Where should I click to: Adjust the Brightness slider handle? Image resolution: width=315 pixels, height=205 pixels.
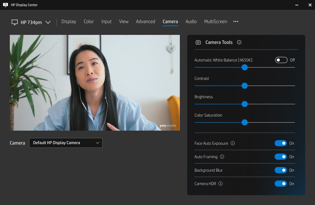click(x=244, y=104)
